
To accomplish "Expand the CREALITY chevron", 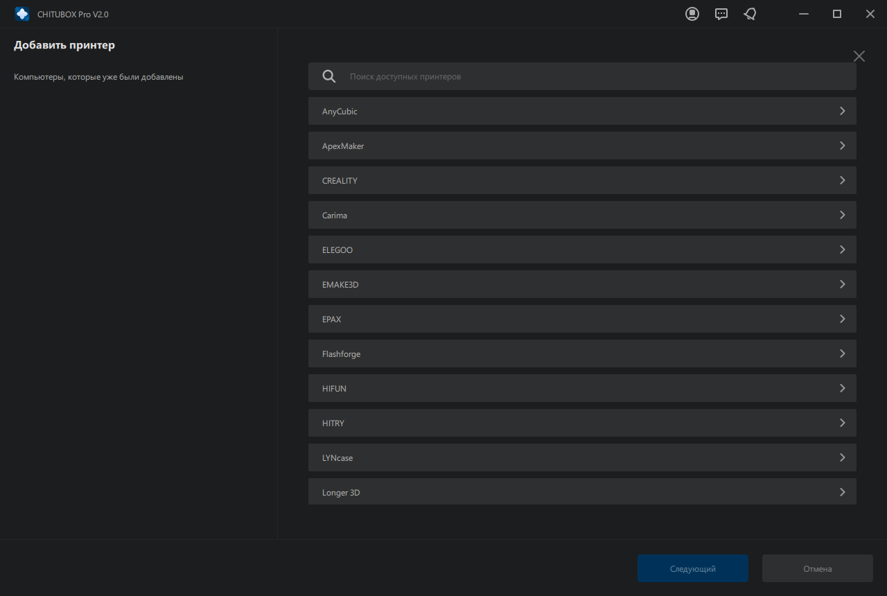I will (843, 180).
